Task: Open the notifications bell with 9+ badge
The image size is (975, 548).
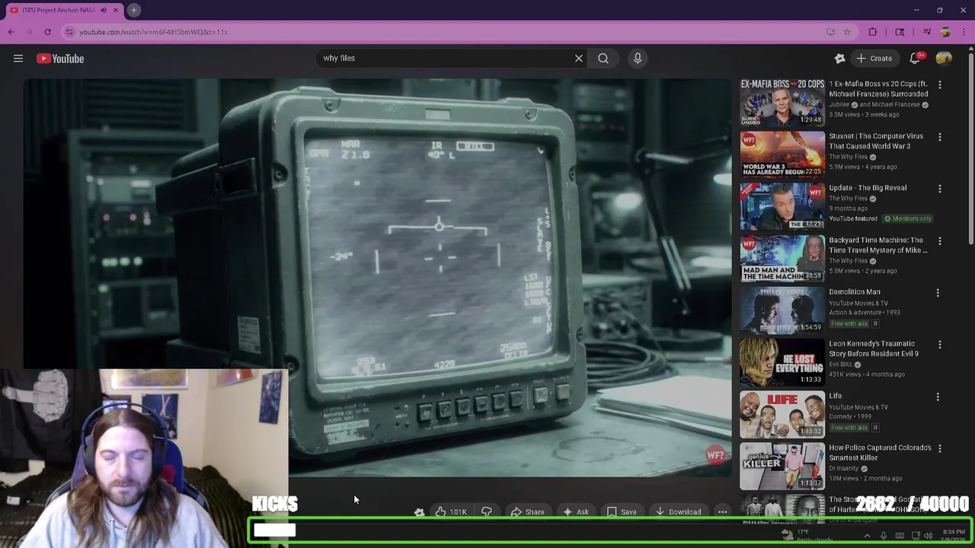Action: 916,59
